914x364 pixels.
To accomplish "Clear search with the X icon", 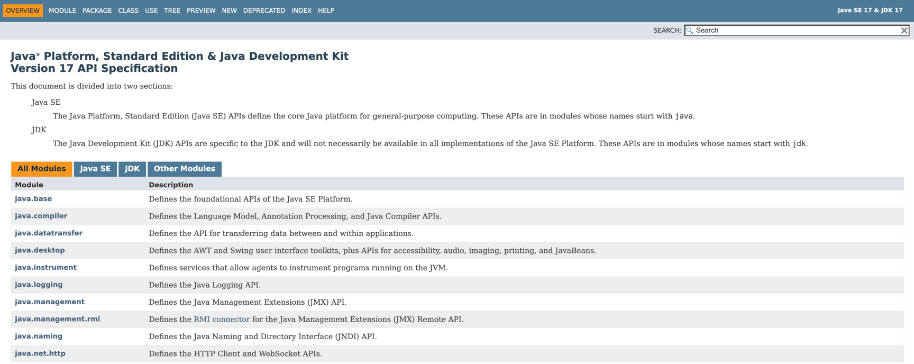I will (x=904, y=31).
